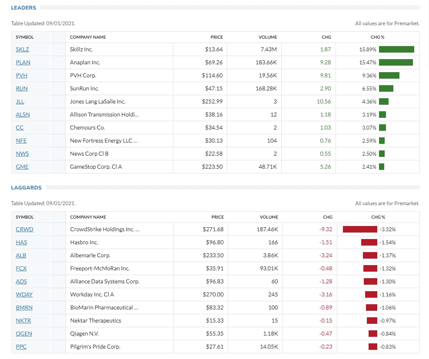Open the ALSN ticker link
The image size is (429, 359).
point(23,115)
